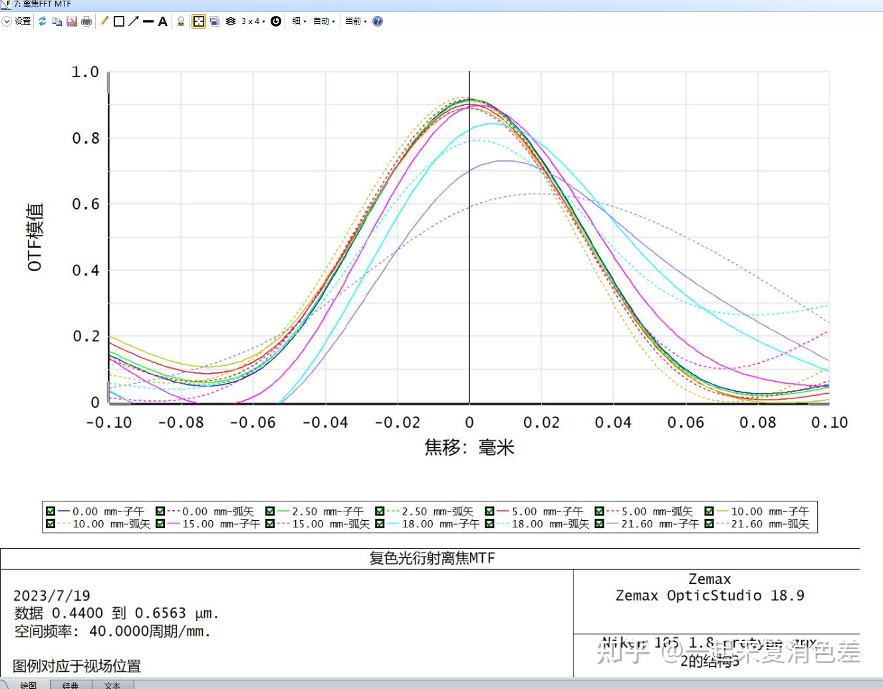Switch to the 经典 tab
The width and height of the screenshot is (883, 689).
point(70,684)
